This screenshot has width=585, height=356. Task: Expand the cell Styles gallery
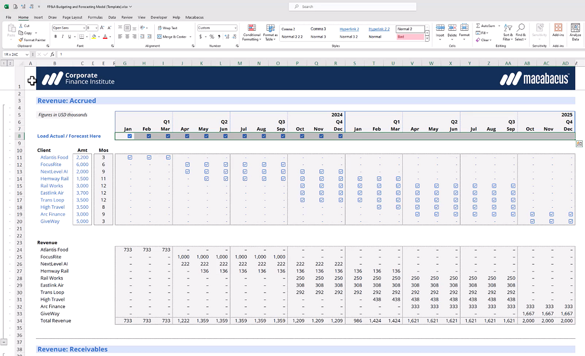pyautogui.click(x=427, y=39)
